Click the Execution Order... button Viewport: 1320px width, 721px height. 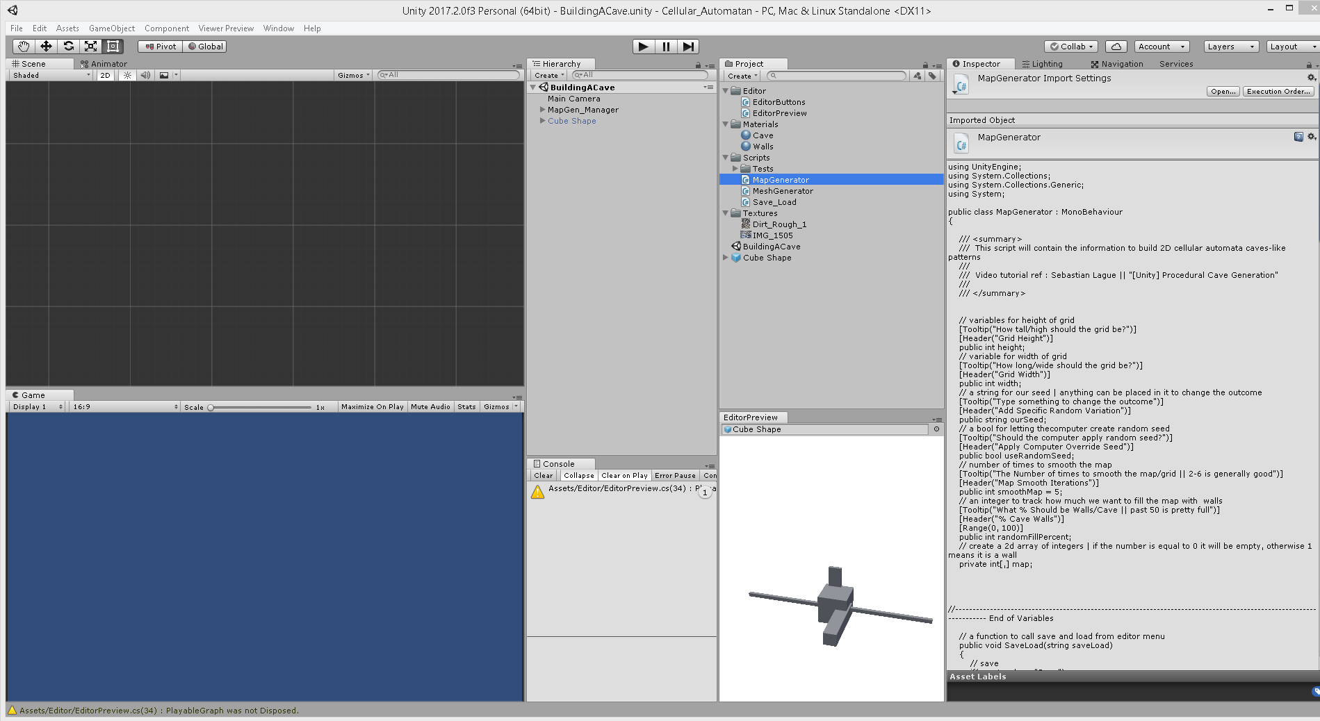pyautogui.click(x=1278, y=92)
